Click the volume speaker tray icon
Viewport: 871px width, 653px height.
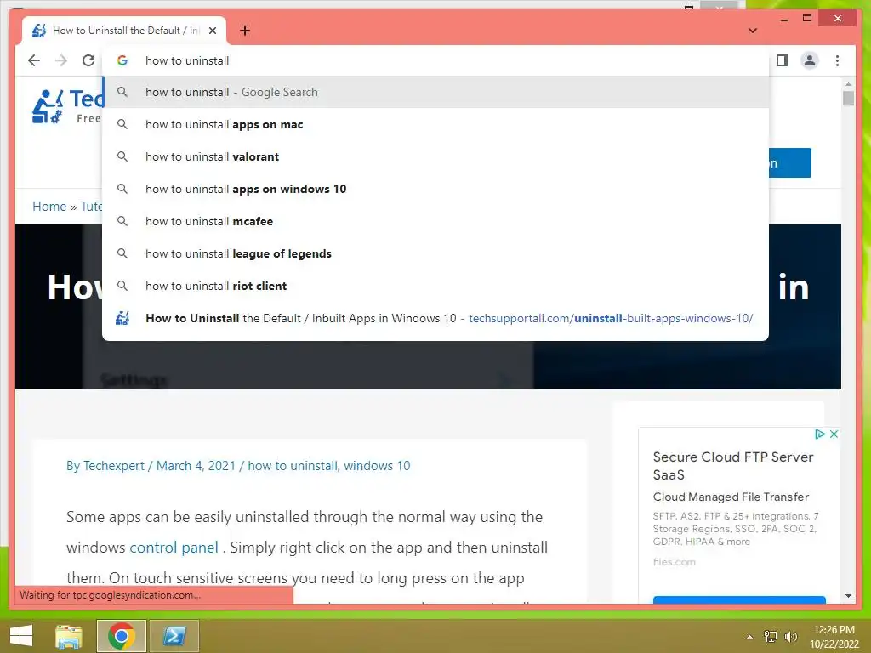coord(790,637)
